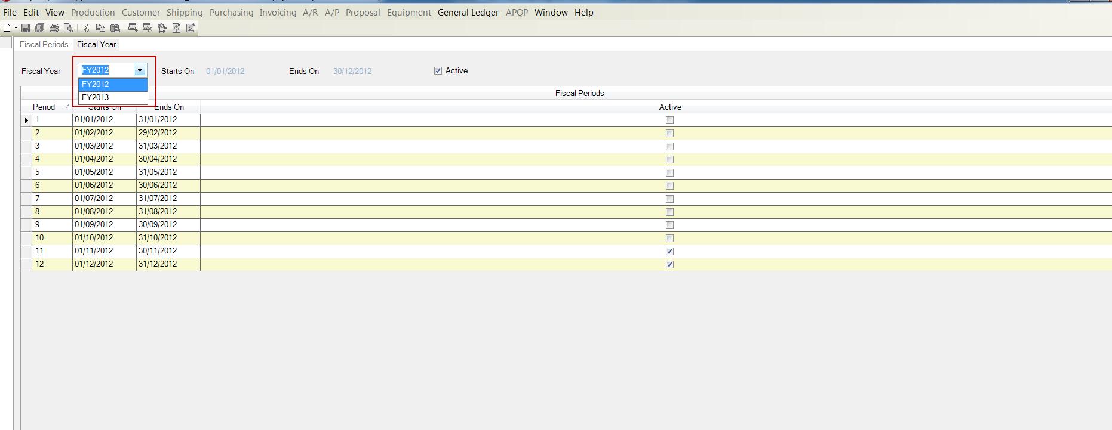Click the Cut scissors icon
1112x430 pixels.
86,28
